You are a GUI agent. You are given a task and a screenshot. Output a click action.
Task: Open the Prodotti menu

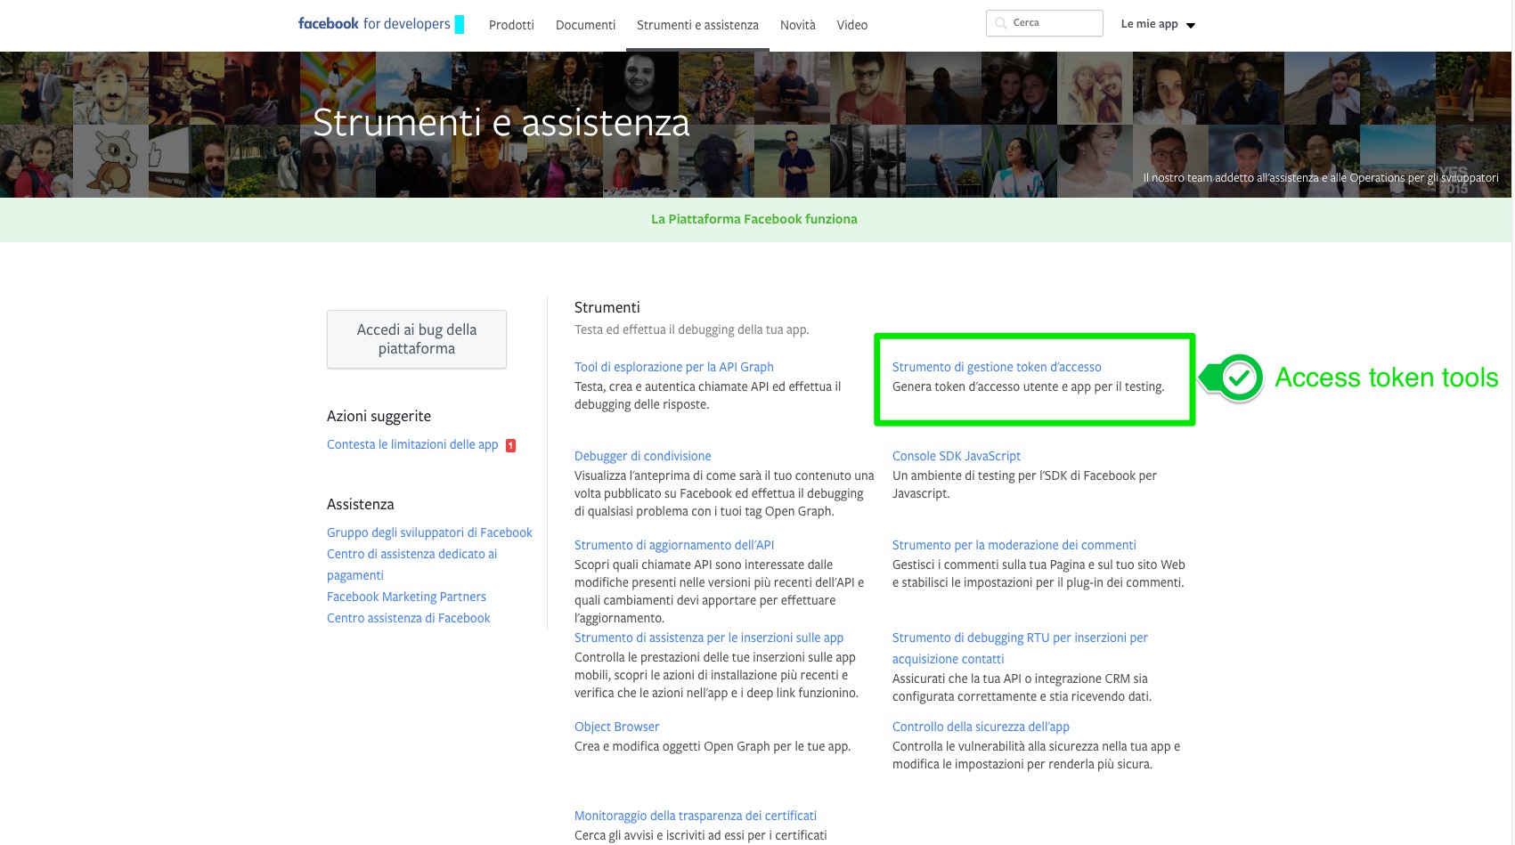point(511,25)
